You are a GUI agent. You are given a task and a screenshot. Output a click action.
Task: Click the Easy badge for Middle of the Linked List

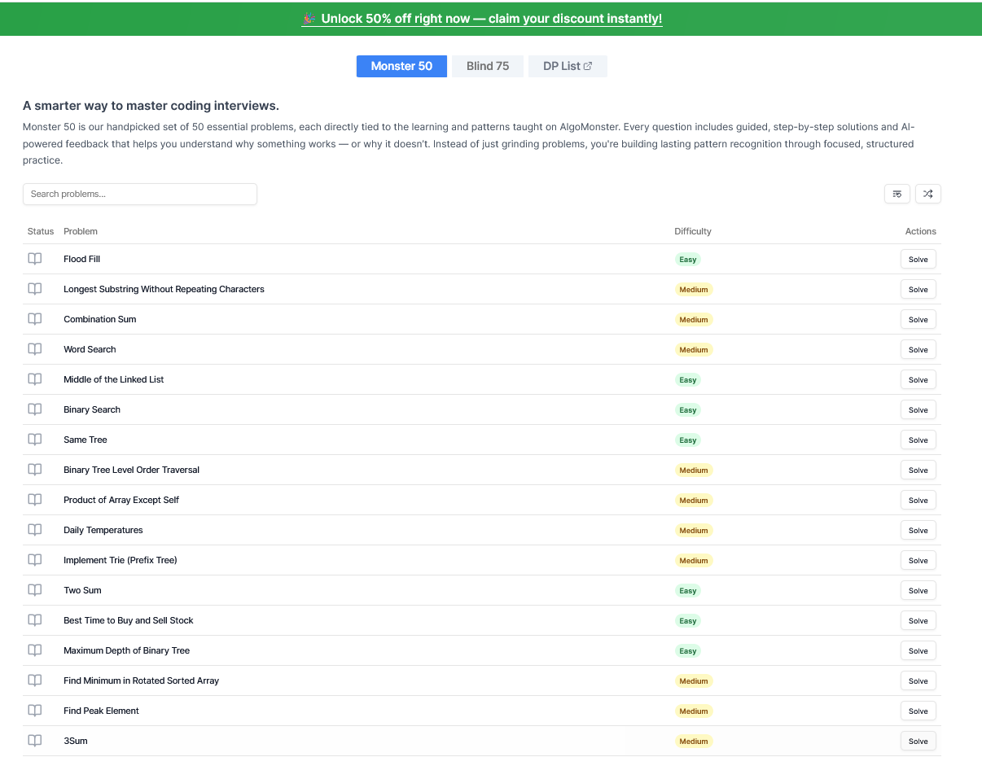688,379
